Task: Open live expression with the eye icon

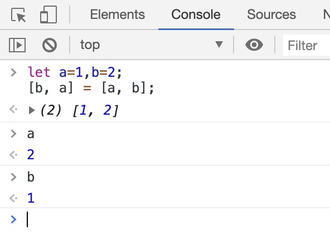Action: click(254, 45)
